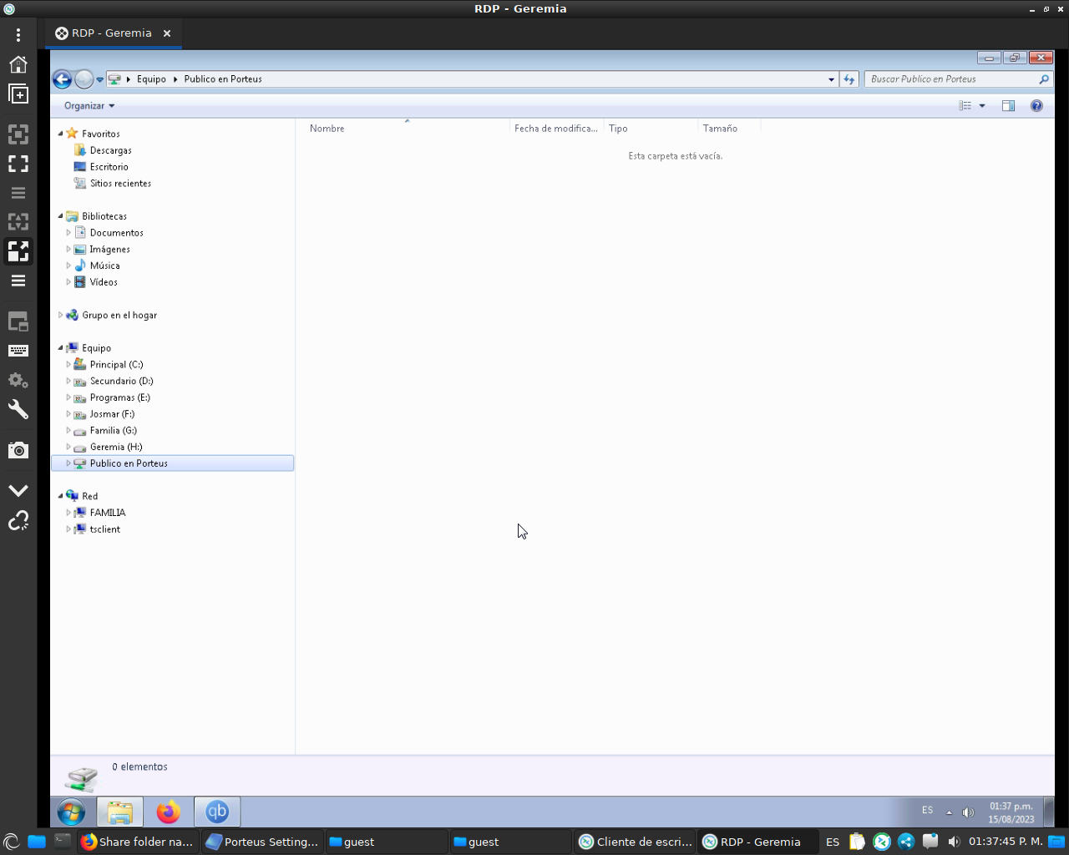Image resolution: width=1069 pixels, height=855 pixels.
Task: Toggle dynamic resolution update in Remmina
Action: (x=18, y=221)
